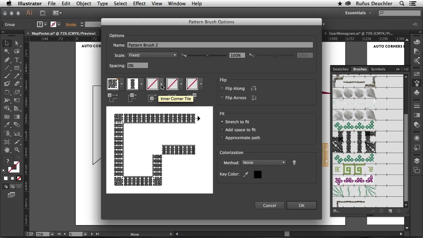The width and height of the screenshot is (423, 238).
Task: Reset to default fill and stroke
Action: [x=4, y=171]
